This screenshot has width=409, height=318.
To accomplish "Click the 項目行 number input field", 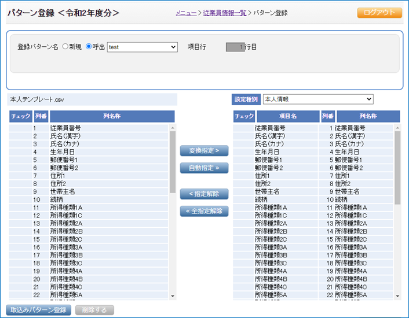I will 236,47.
